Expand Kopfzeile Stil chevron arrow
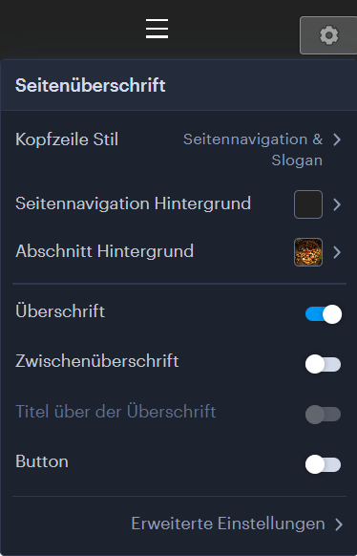The image size is (357, 556). 337,139
